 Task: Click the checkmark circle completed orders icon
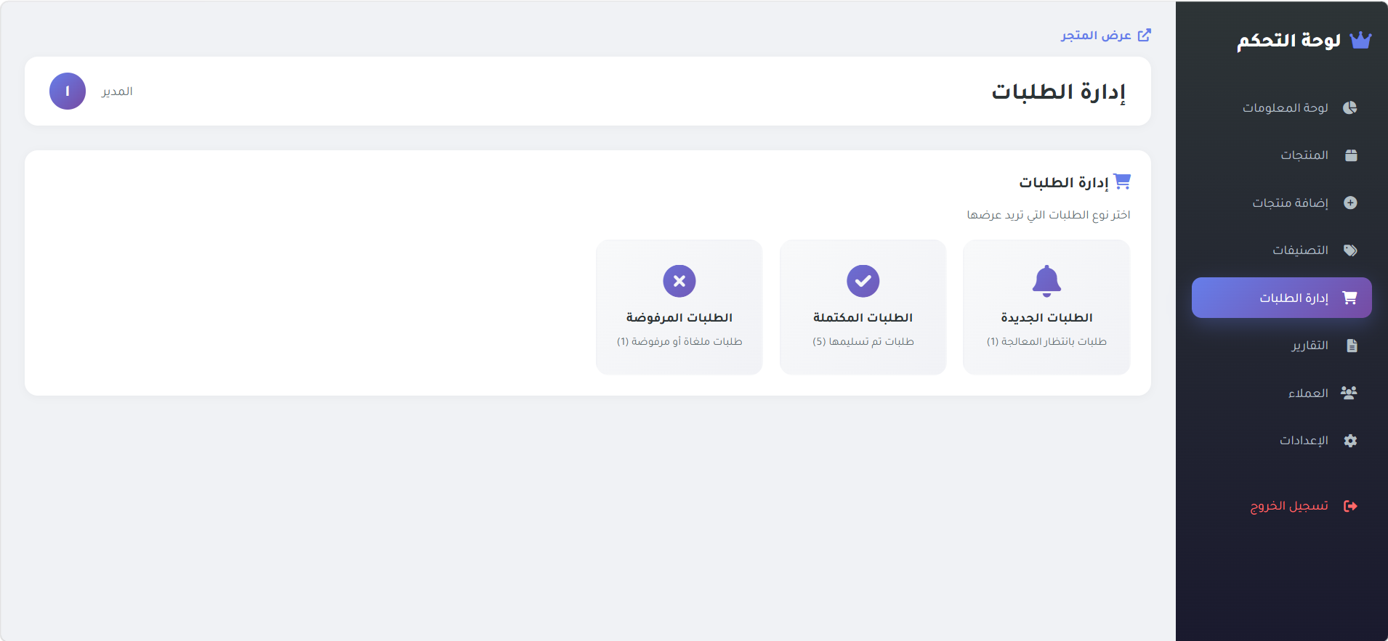[x=863, y=281]
